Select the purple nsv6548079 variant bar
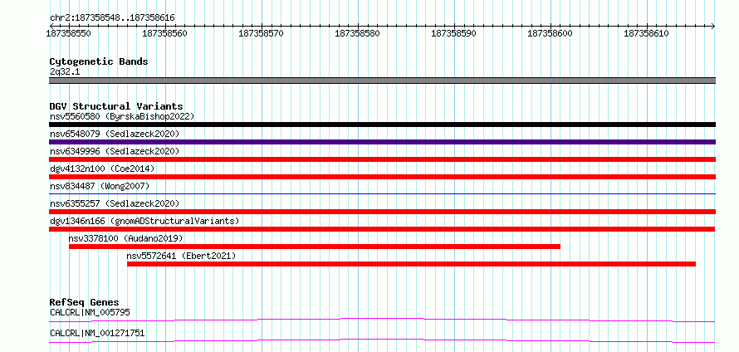This screenshot has width=739, height=352. click(382, 142)
